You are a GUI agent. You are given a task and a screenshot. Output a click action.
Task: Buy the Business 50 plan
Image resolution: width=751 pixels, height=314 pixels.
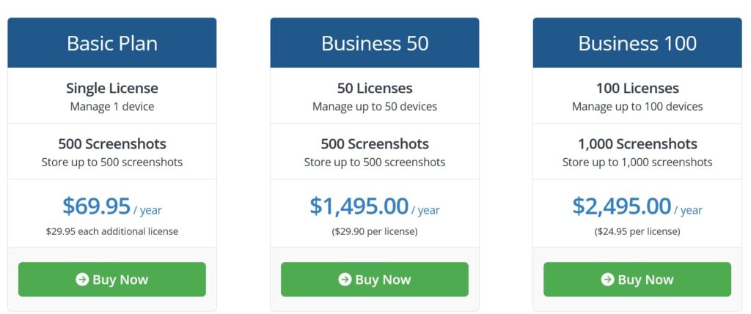click(x=375, y=279)
